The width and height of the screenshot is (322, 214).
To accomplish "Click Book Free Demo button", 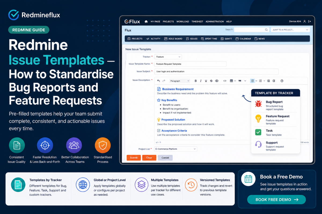I will tap(276, 200).
